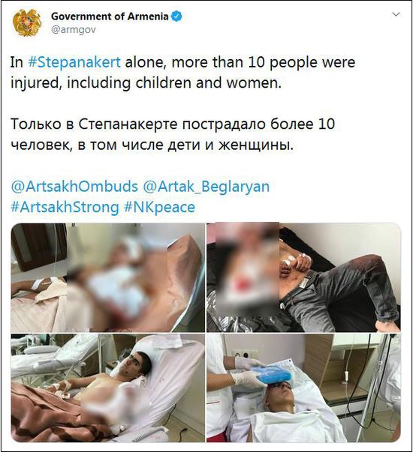
Task: Click the Russian tweet text paragraph
Action: (x=173, y=134)
